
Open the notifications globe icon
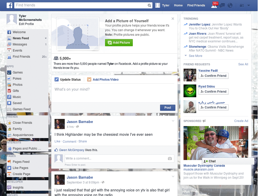pos(230,6)
